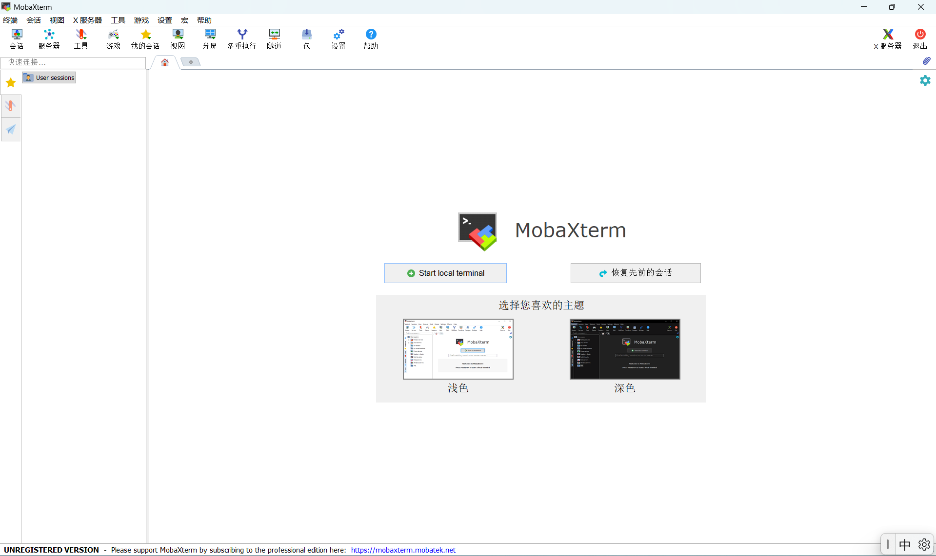Viewport: 936px width, 556px height.
Task: Click the teal gear settings icon
Action: pos(925,80)
